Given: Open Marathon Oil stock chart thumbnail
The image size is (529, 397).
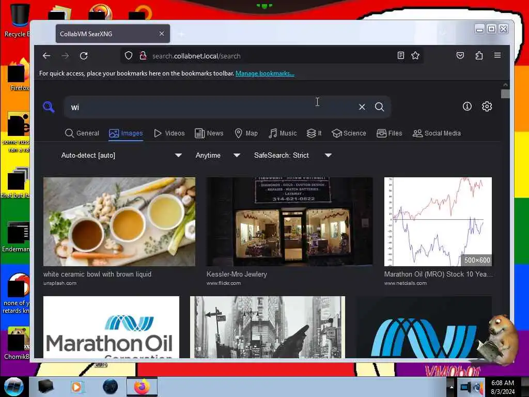Looking at the screenshot, I should point(438,222).
